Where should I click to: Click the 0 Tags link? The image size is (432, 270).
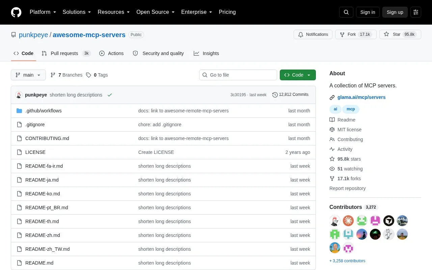point(97,75)
